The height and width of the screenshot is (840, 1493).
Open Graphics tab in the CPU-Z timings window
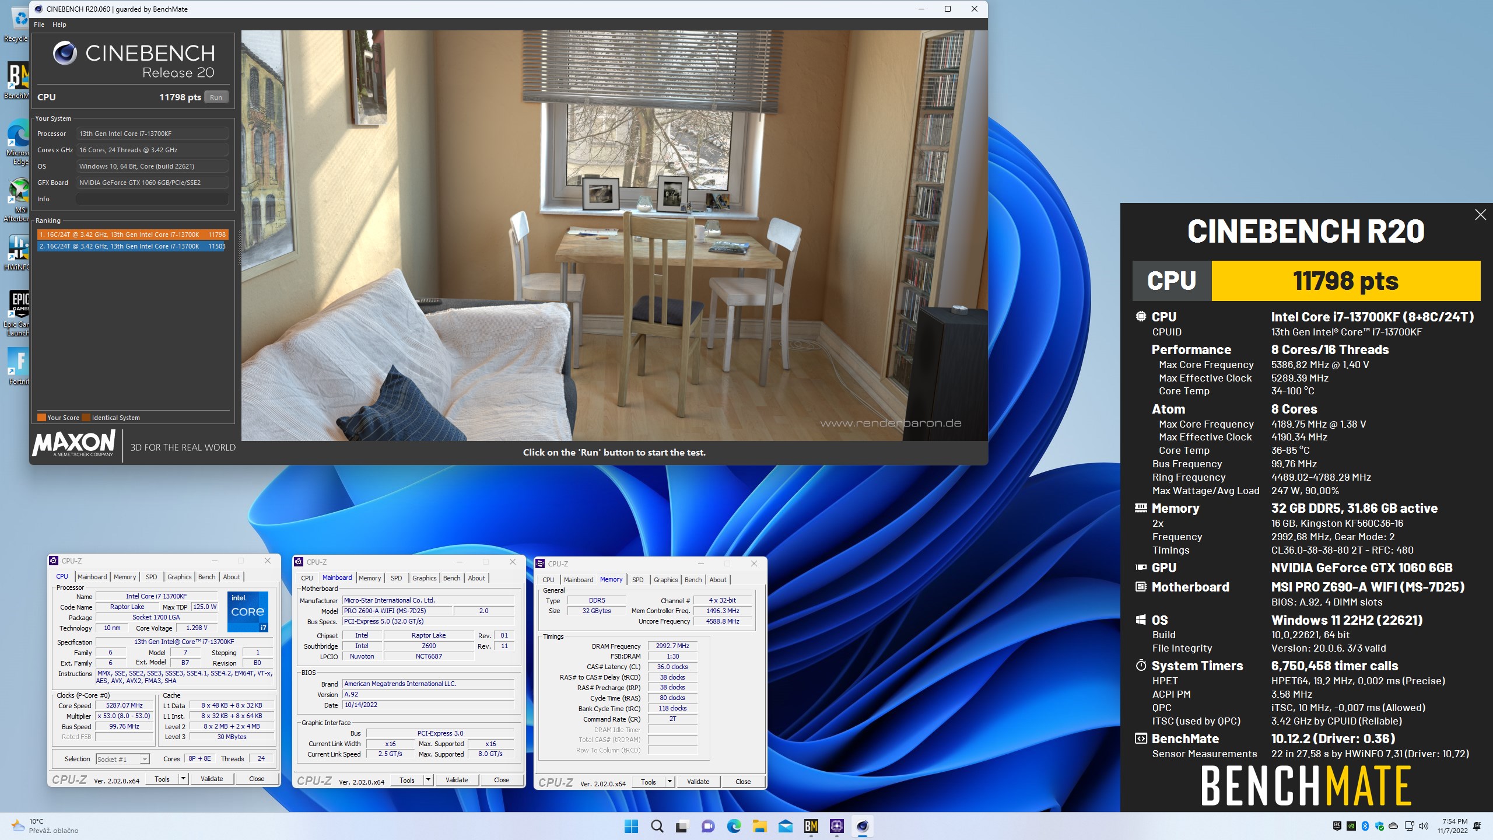point(666,580)
